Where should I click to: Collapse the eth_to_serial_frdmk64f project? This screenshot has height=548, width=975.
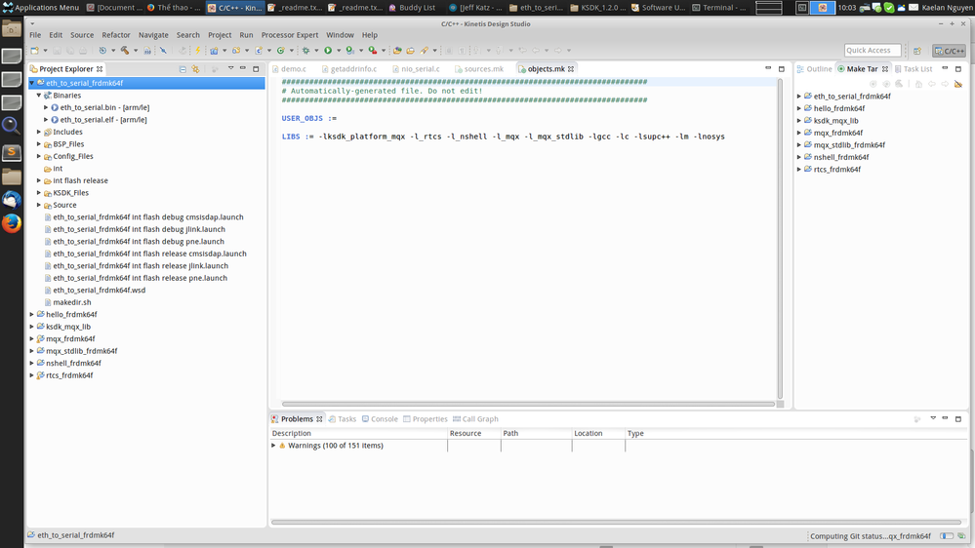click(32, 83)
